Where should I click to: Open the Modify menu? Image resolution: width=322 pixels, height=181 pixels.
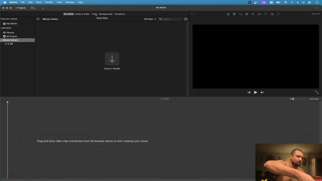(x=49, y=2)
